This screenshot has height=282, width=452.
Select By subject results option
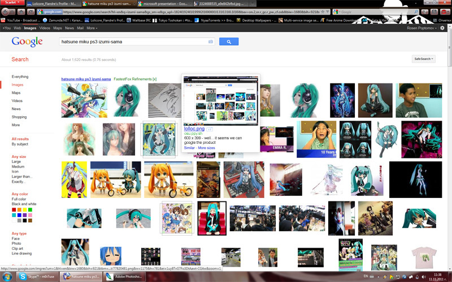[20, 144]
